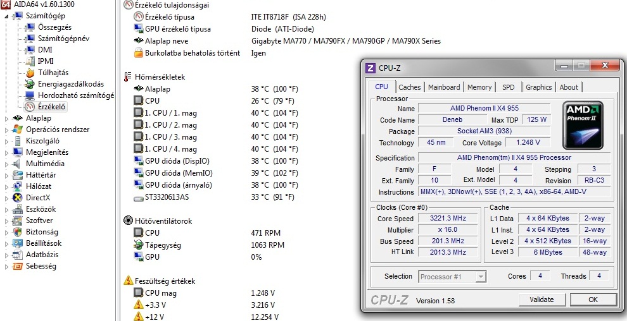Viewport: 627px width, 321px height.
Task: Click the AMD Phenom II logo in CPU-Z
Action: pyautogui.click(x=583, y=126)
